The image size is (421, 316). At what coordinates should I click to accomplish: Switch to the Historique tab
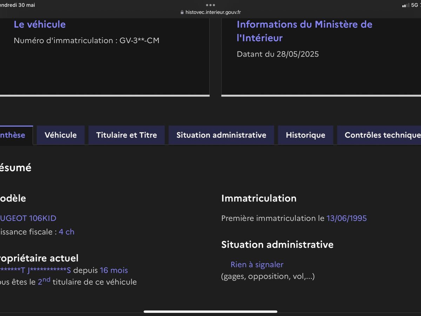click(x=305, y=135)
